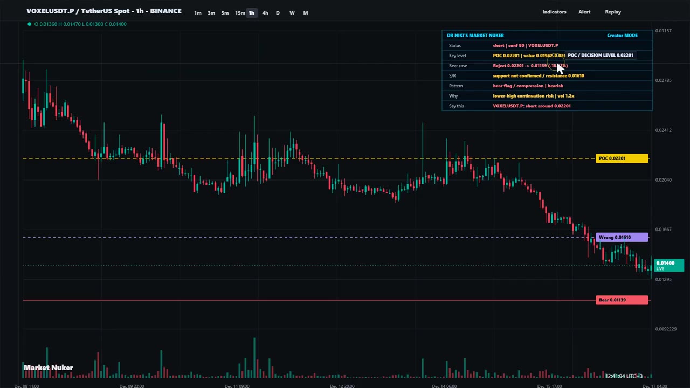Click the 0.01667 price axis label
The width and height of the screenshot is (690, 388).
click(x=664, y=230)
